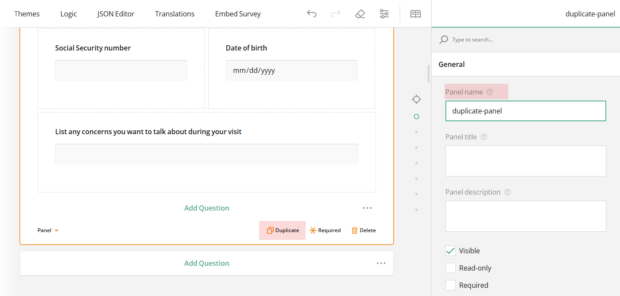
Task: Redo the last survey change
Action: pos(336,13)
